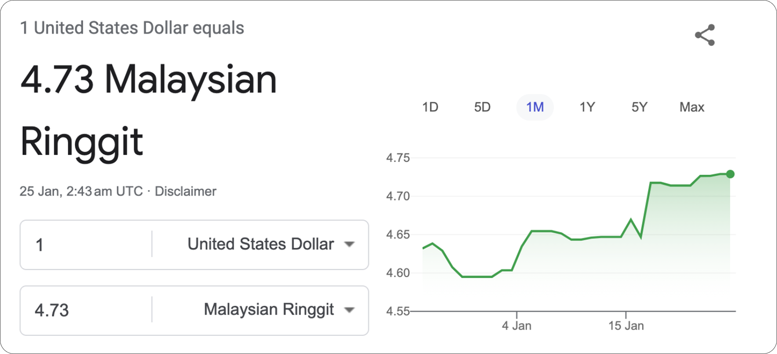The image size is (777, 354).
Task: Switch to the 5D chart range
Action: 482,107
